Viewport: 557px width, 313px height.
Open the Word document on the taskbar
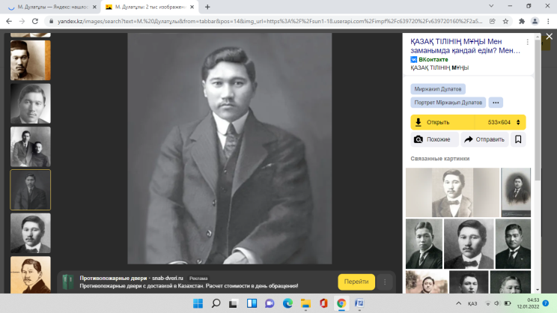[359, 303]
